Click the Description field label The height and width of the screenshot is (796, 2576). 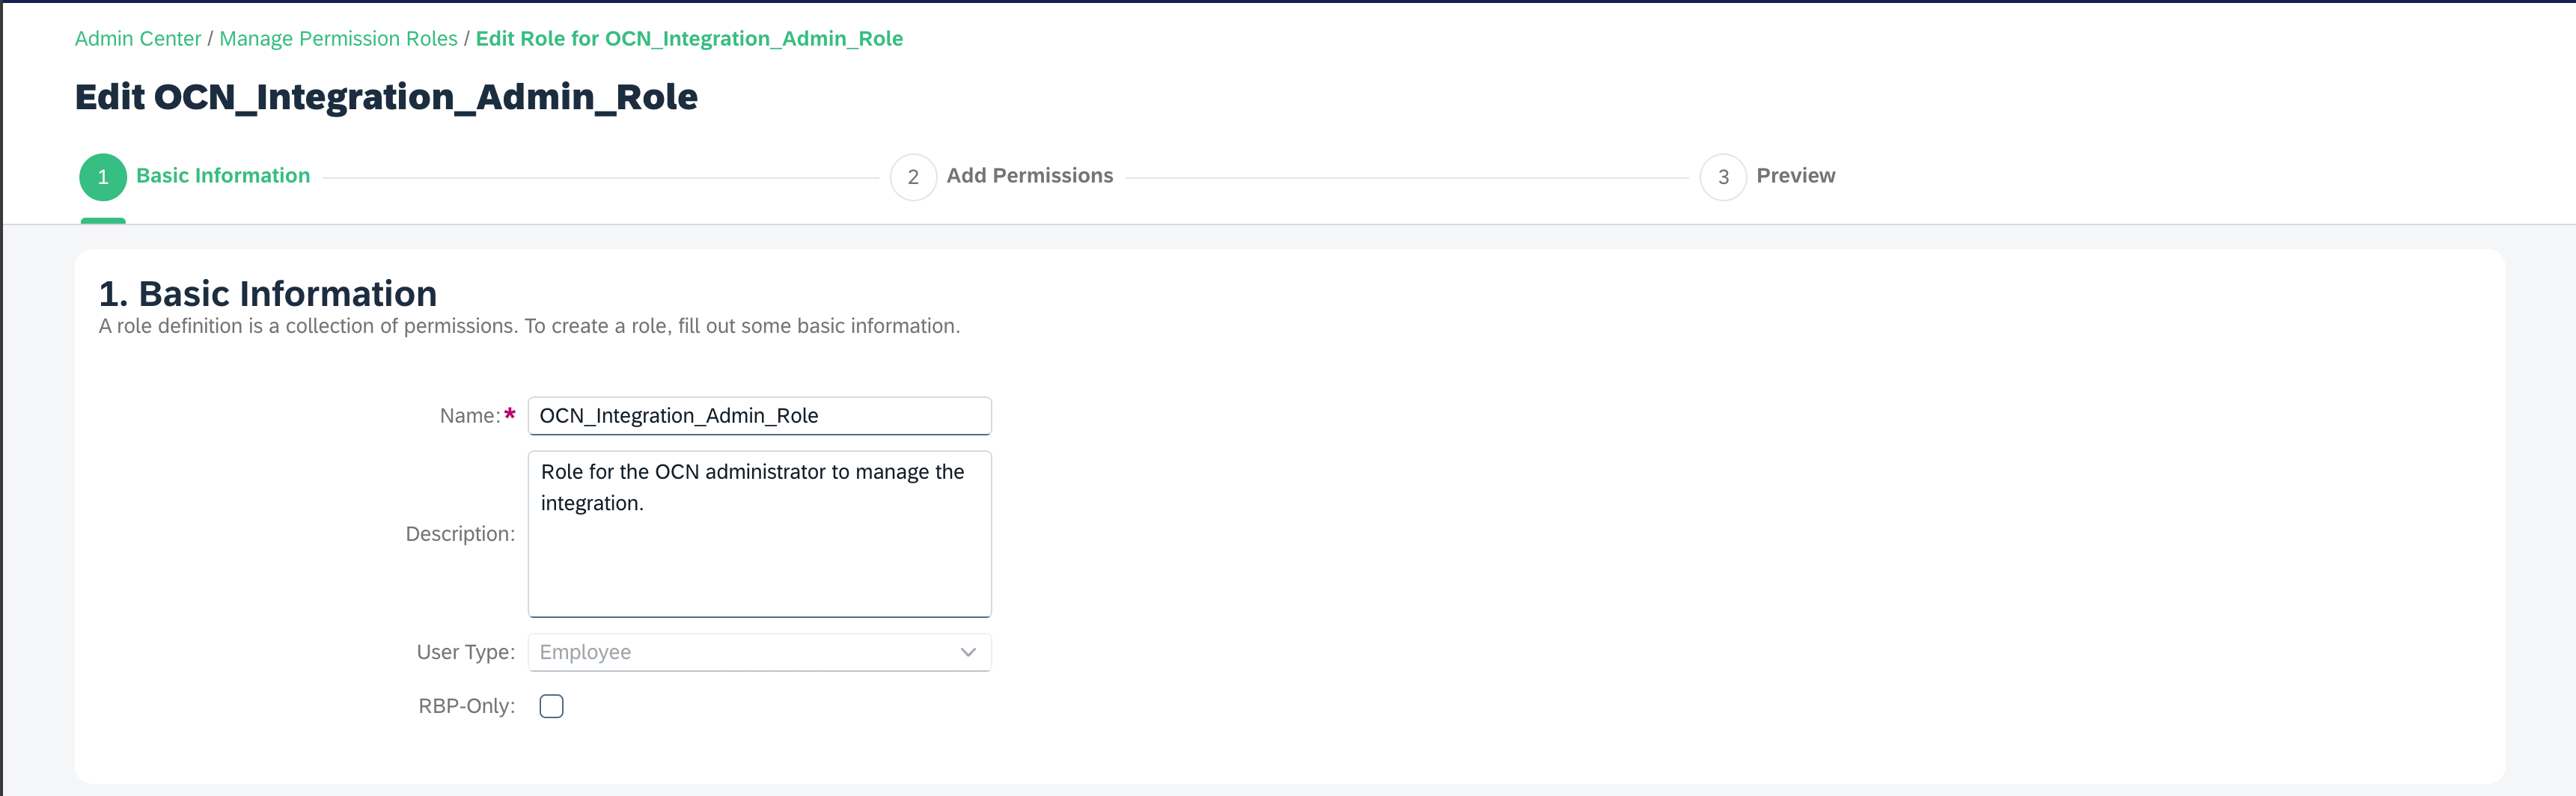[x=460, y=534]
